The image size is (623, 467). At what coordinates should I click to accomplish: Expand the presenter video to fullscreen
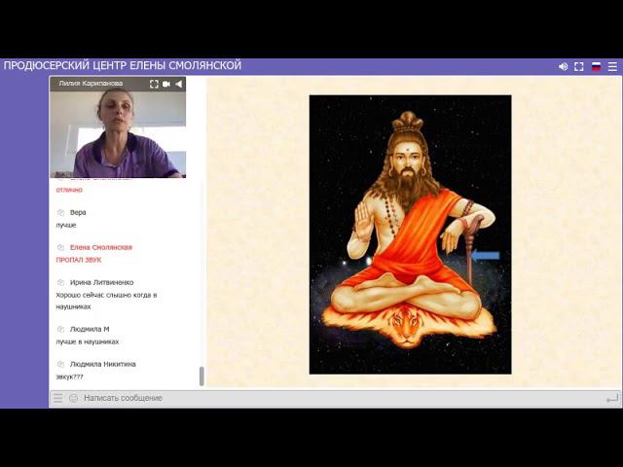pyautogui.click(x=154, y=84)
